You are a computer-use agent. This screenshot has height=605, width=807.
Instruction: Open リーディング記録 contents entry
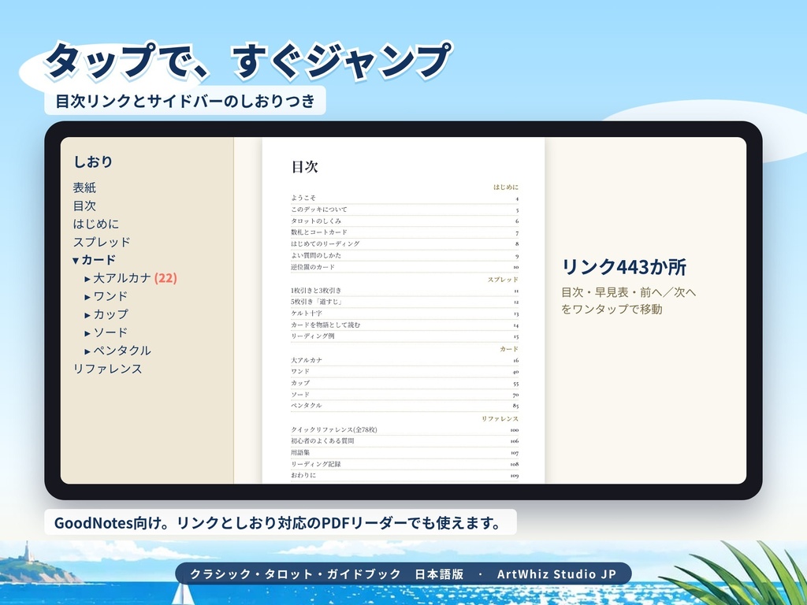[404, 464]
